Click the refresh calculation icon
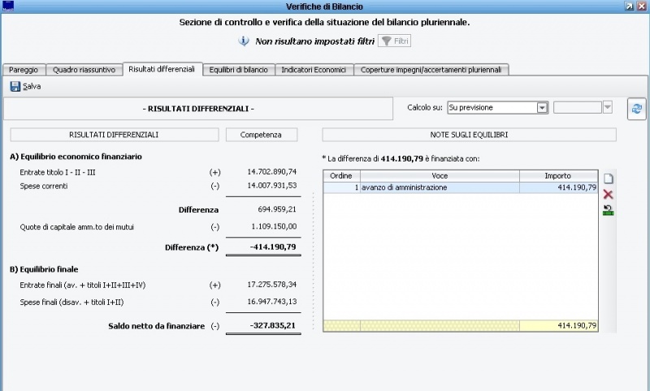The image size is (650, 391). 637,109
